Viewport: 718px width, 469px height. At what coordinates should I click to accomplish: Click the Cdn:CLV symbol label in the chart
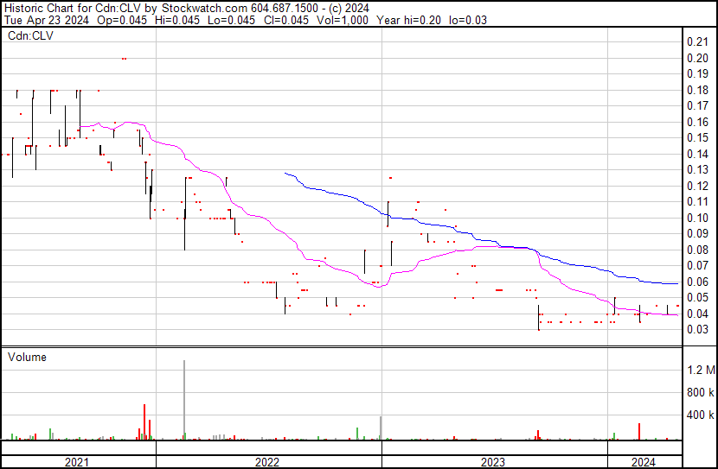coord(31,36)
